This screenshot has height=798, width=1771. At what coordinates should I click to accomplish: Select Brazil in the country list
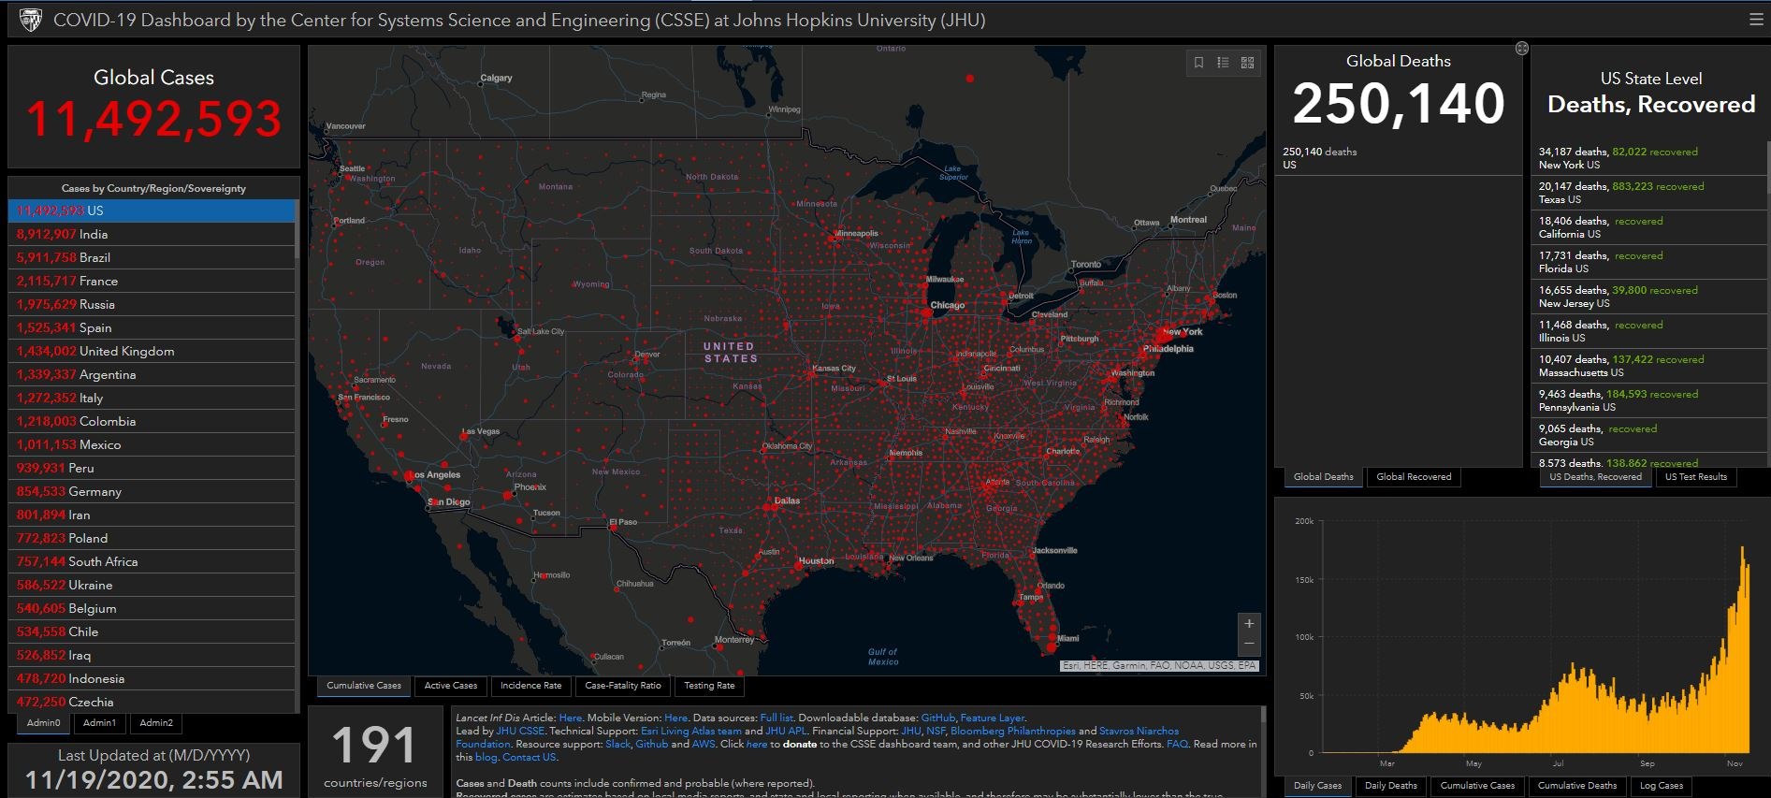tap(152, 257)
